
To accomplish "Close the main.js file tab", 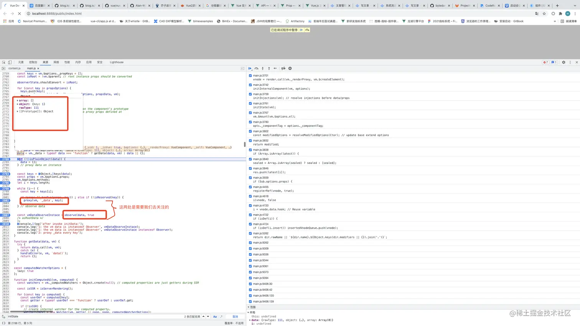I will [38, 69].
